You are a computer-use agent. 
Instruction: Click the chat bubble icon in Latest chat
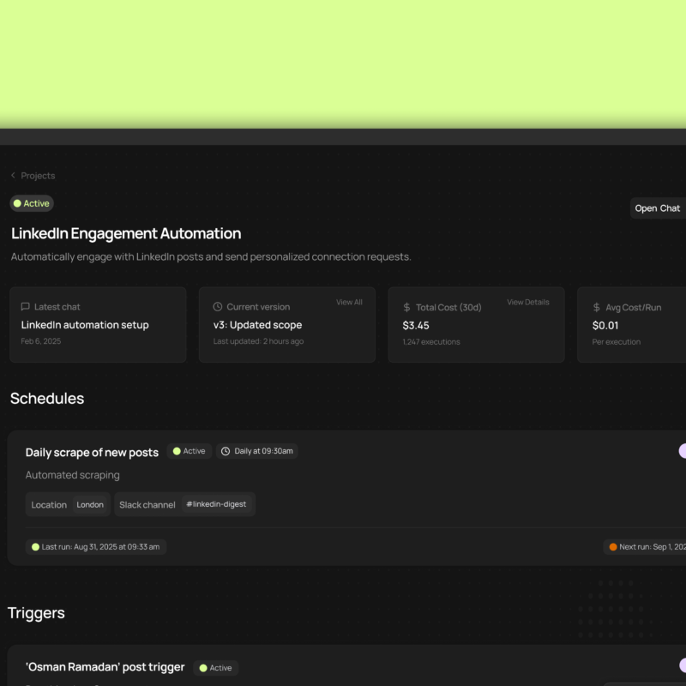[x=26, y=307]
